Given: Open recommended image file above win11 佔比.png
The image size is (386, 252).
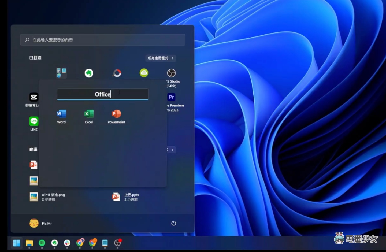Looking at the screenshot, I should (34, 181).
